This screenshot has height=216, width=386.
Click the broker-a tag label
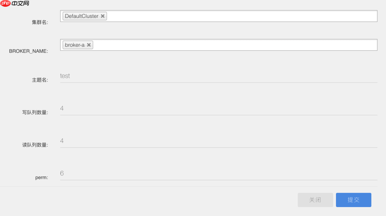point(75,45)
